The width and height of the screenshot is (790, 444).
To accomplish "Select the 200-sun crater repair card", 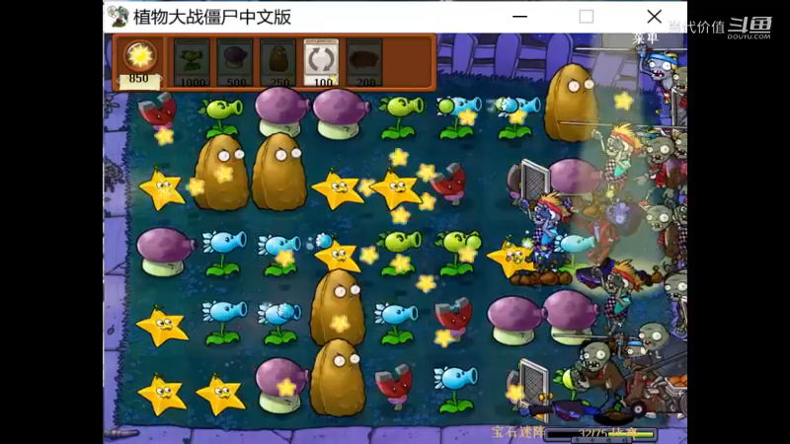I will 364,62.
